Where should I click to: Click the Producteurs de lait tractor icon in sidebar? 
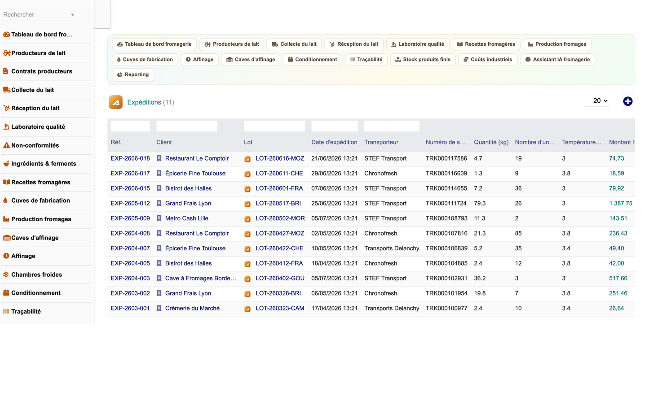coord(7,53)
